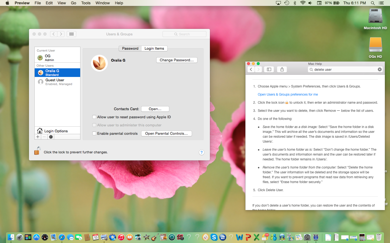
Task: Open the Edit menu
Action: click(49, 3)
